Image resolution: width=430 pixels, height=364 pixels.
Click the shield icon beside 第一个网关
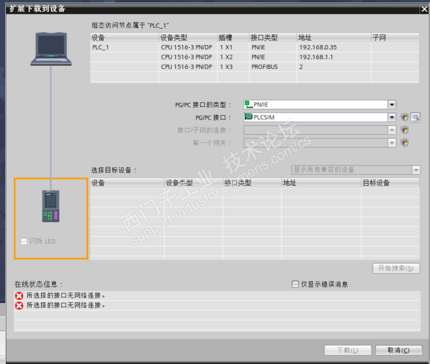(x=405, y=143)
